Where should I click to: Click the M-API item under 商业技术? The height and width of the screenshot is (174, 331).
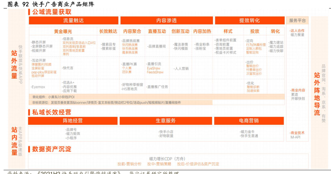[x=295, y=137]
